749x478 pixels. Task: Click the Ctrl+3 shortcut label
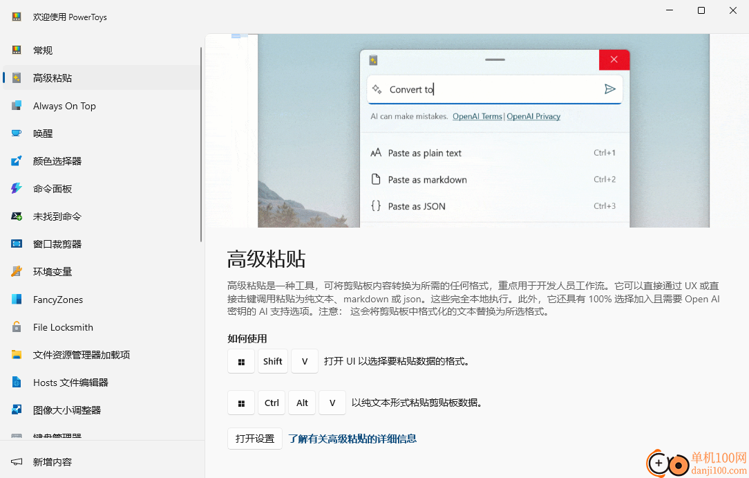(x=605, y=206)
